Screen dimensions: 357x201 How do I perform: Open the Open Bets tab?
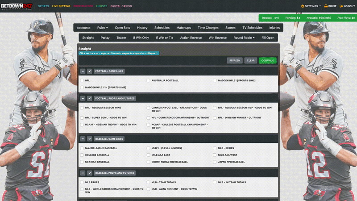pyautogui.click(x=122, y=28)
